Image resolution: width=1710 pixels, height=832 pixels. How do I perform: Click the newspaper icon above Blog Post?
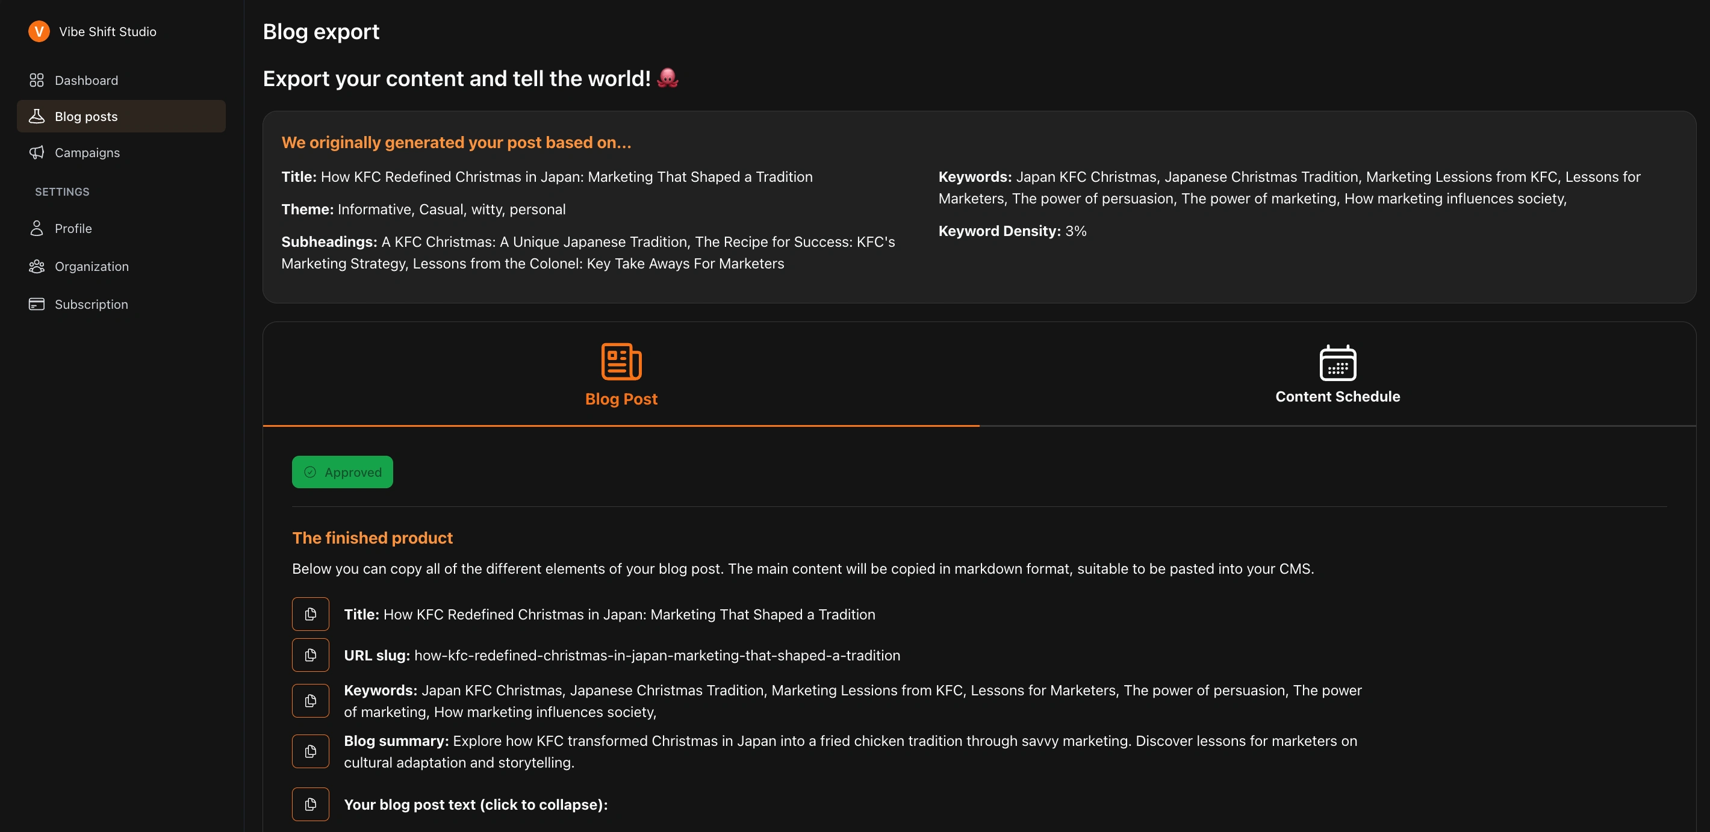[x=620, y=361]
